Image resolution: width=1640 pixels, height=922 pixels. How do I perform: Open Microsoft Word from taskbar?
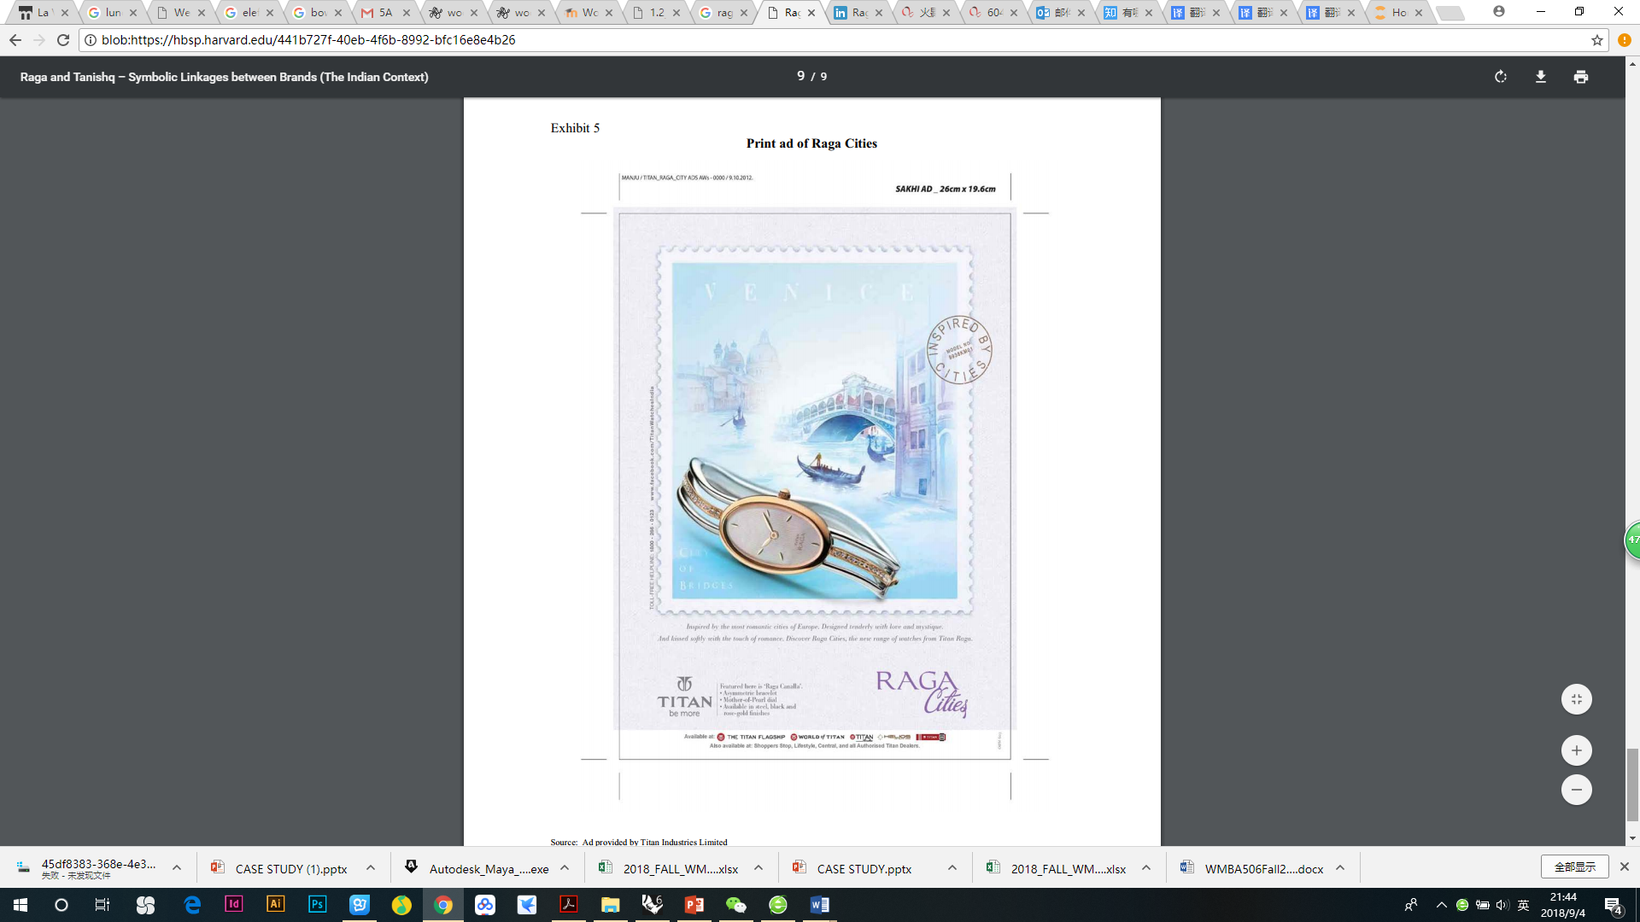[x=820, y=905]
